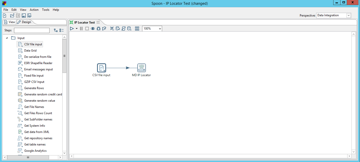Image resolution: width=360 pixels, height=162 pixels.
Task: Click the Show results pane icon
Action: [137, 29]
